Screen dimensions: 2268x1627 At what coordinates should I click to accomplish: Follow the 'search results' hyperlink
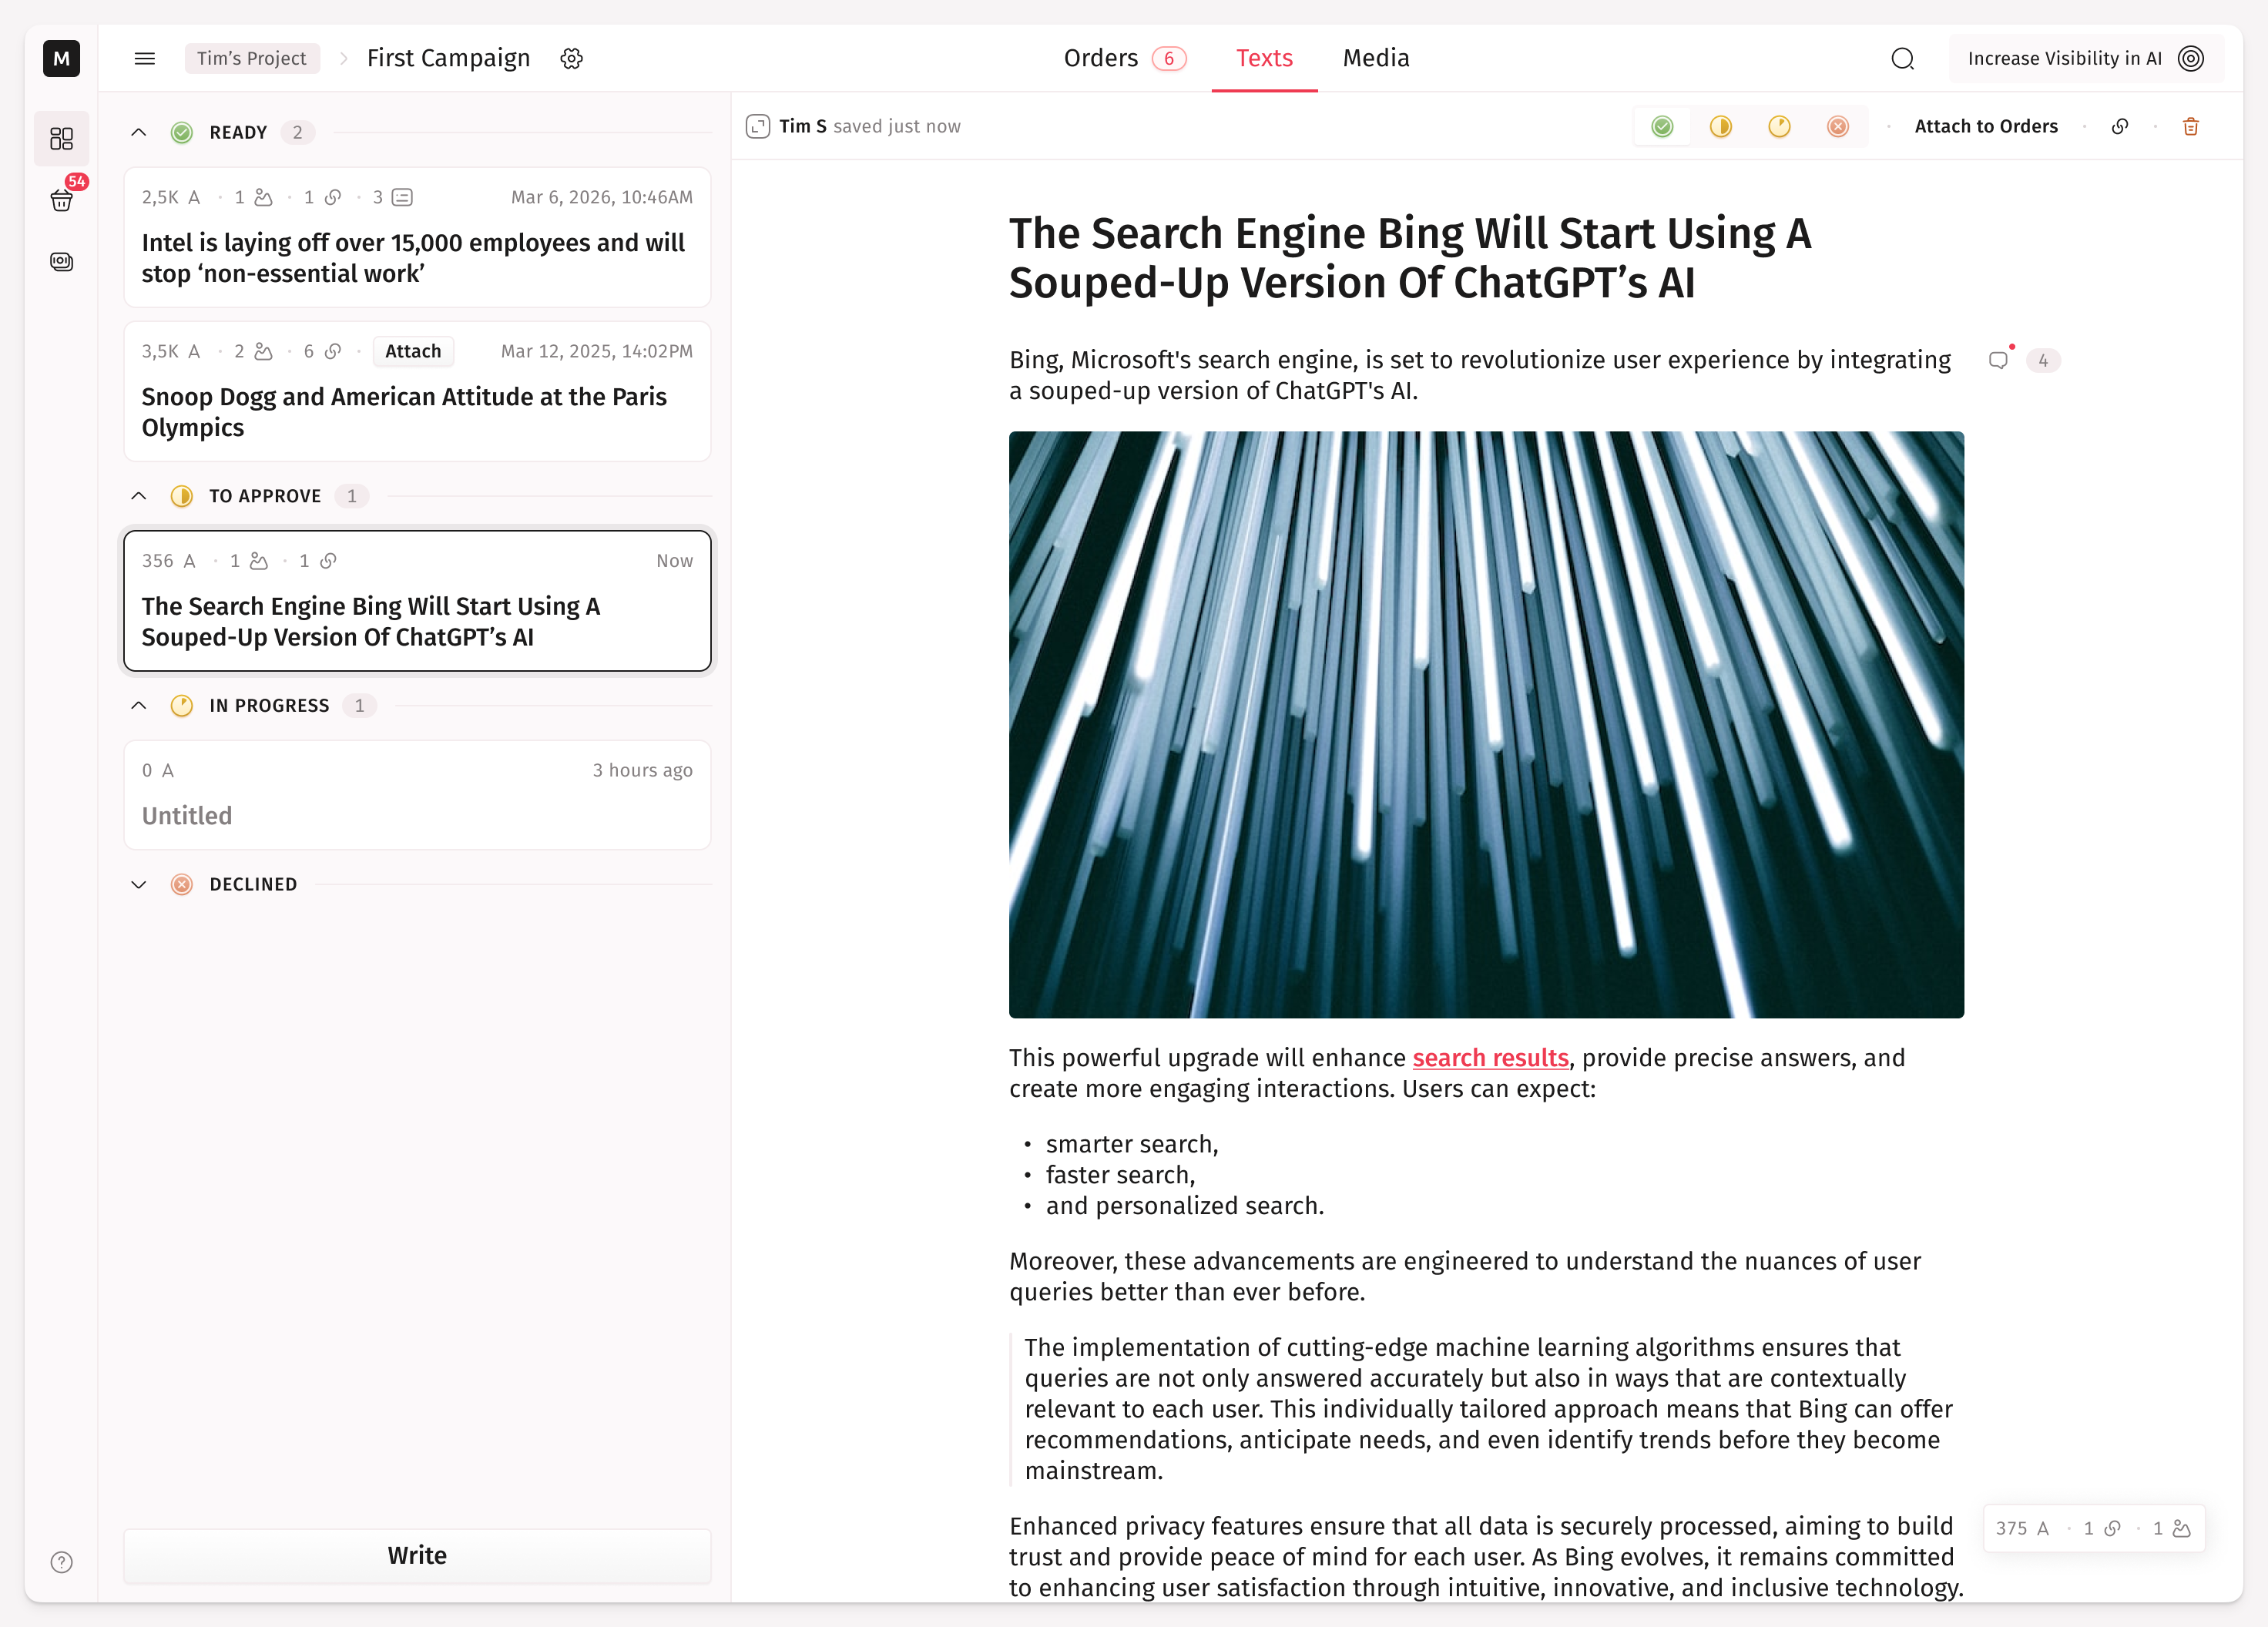pos(1490,1057)
